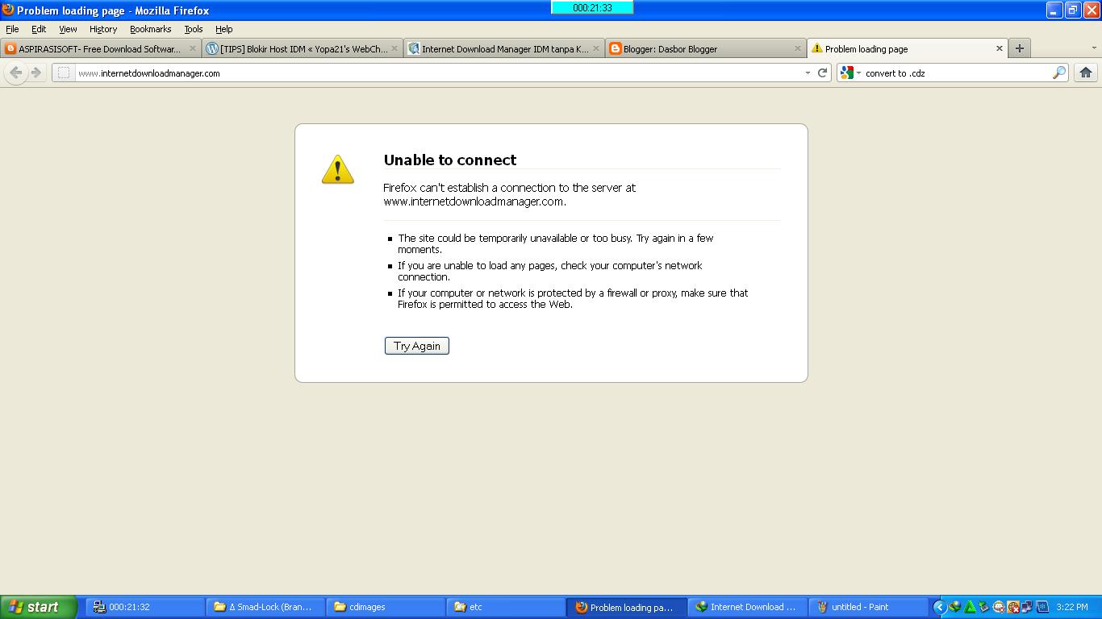The image size is (1102, 619).
Task: Click the green triangle Smadav tray icon
Action: 970,607
